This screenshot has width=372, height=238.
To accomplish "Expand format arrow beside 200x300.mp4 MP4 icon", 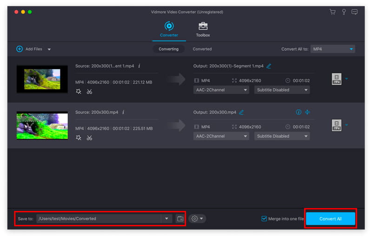I will tap(346, 125).
